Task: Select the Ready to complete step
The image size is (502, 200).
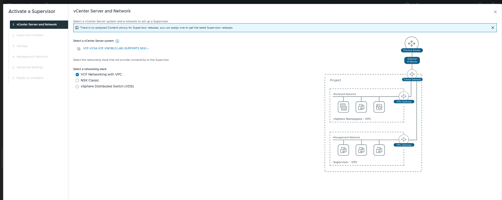Action: tap(30, 78)
